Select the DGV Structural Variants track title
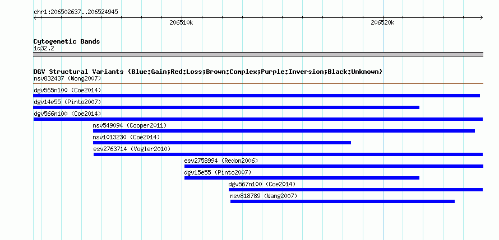 point(208,72)
